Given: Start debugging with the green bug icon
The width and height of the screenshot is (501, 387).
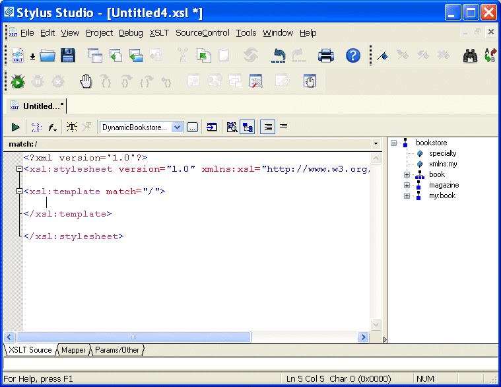Looking at the screenshot, I should pyautogui.click(x=18, y=81).
